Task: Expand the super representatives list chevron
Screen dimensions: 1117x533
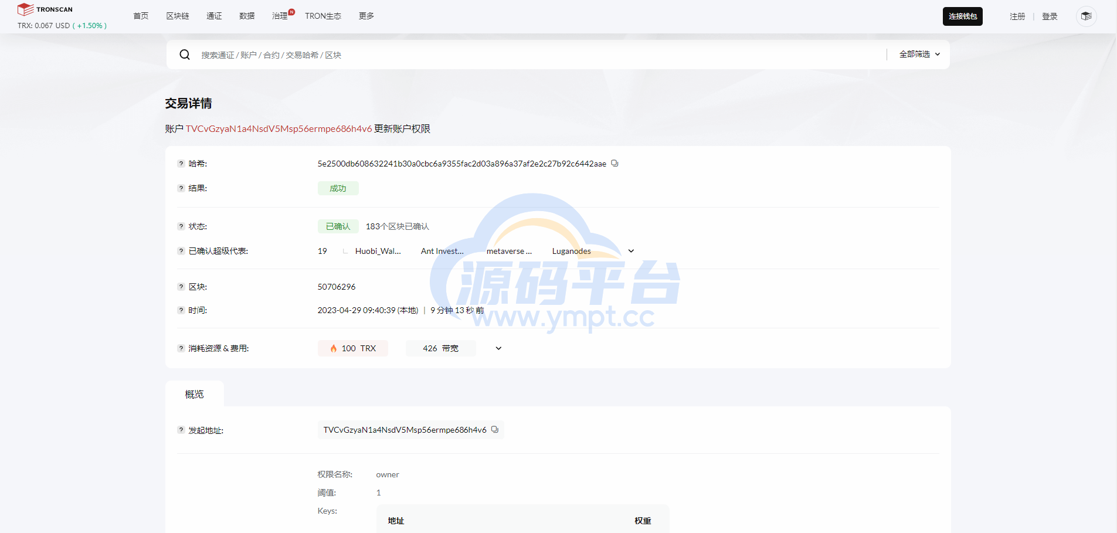Action: [631, 251]
